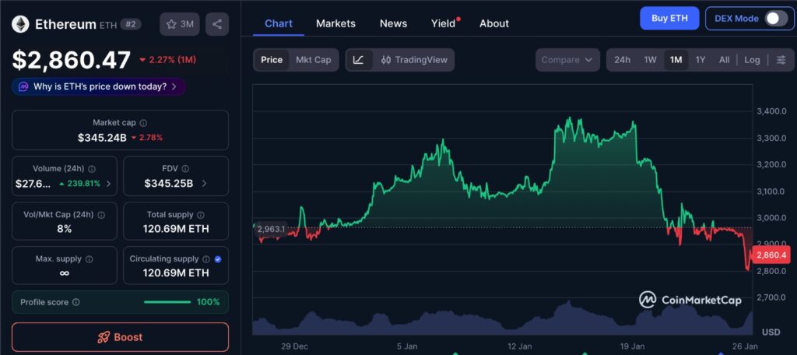Click the 120.69M ETH total supply value
The image size is (797, 355).
coord(176,229)
